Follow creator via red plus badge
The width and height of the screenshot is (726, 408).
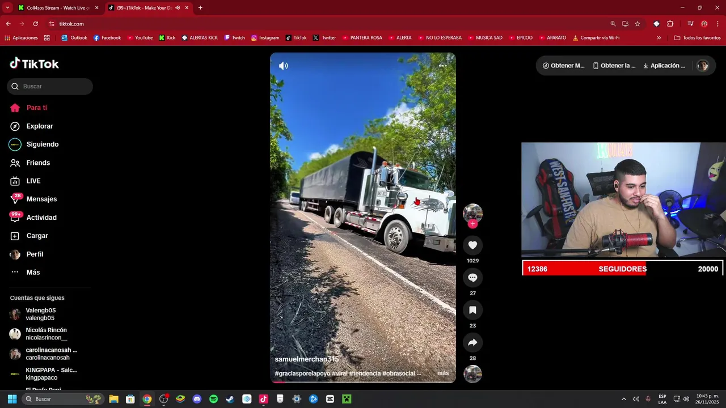point(472,224)
